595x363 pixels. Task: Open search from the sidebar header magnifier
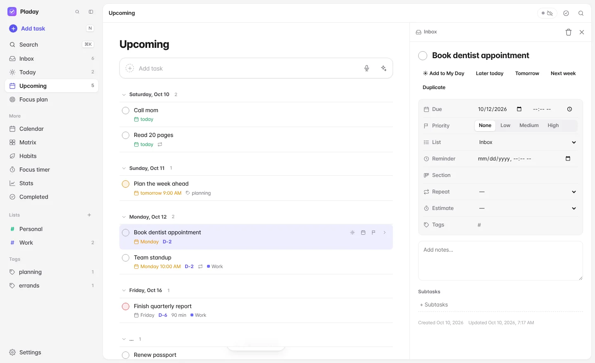77,12
